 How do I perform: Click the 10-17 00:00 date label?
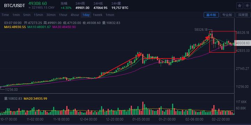(x=9, y=119)
